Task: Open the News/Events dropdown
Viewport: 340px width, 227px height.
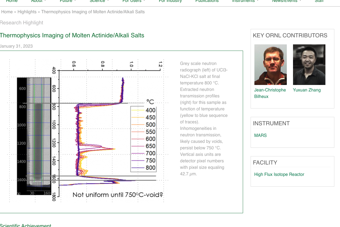Action: 287,1
